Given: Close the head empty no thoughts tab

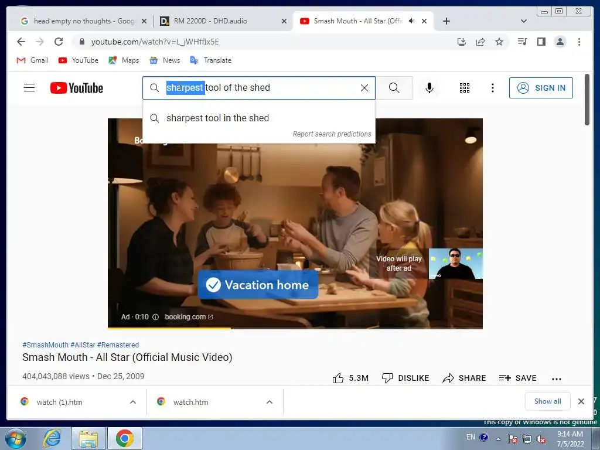Looking at the screenshot, I should pyautogui.click(x=144, y=21).
